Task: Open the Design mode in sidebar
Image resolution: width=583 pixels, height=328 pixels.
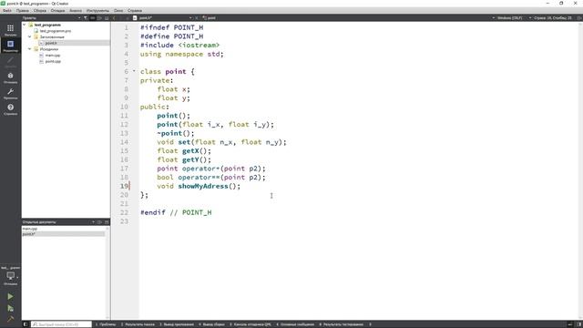Action: coord(10,62)
